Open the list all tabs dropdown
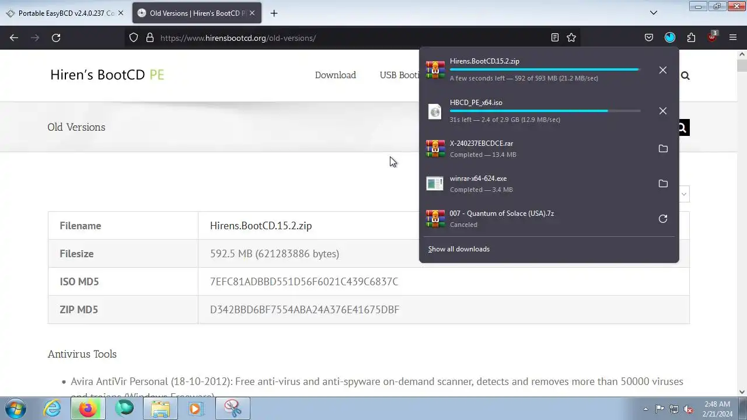 point(654,13)
